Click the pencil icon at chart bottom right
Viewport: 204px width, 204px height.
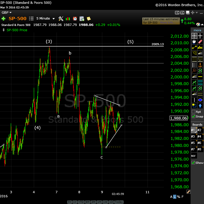tap(189, 192)
